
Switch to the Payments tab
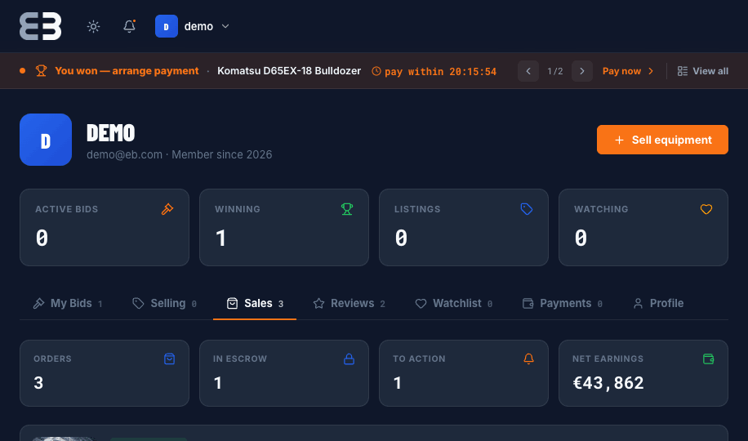pos(562,304)
